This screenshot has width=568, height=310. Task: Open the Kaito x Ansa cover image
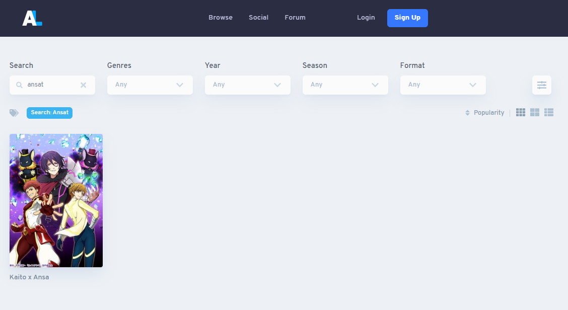[x=56, y=201]
